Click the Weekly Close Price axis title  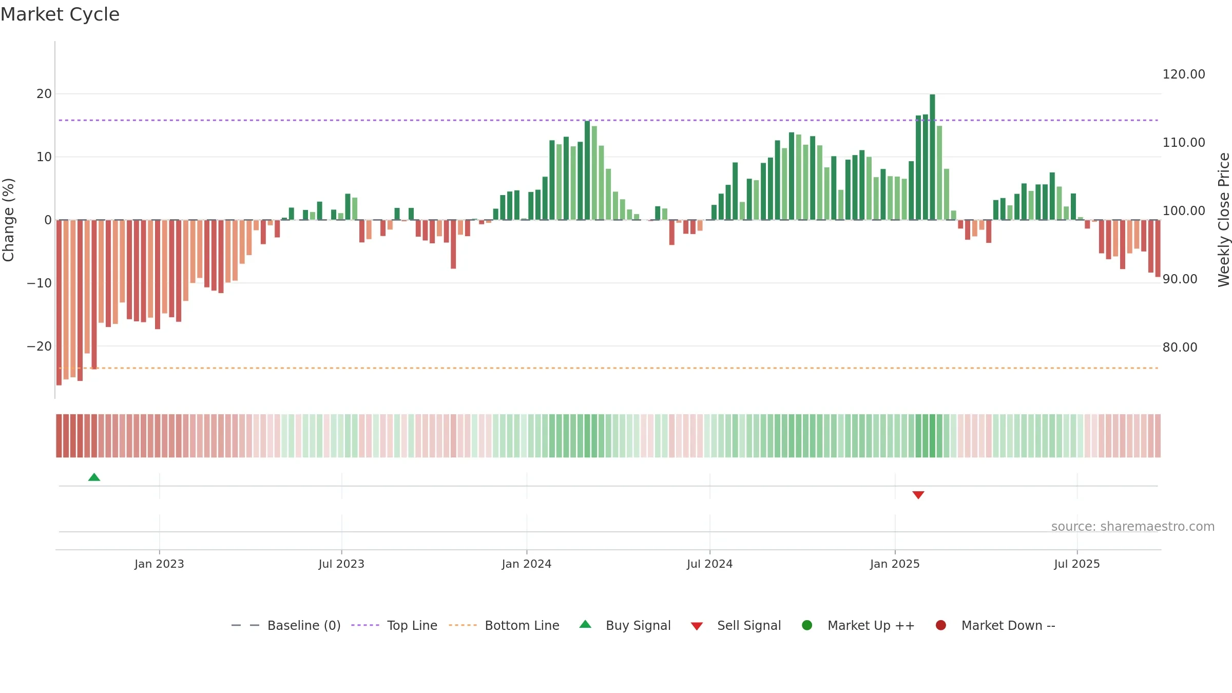pyautogui.click(x=1224, y=220)
